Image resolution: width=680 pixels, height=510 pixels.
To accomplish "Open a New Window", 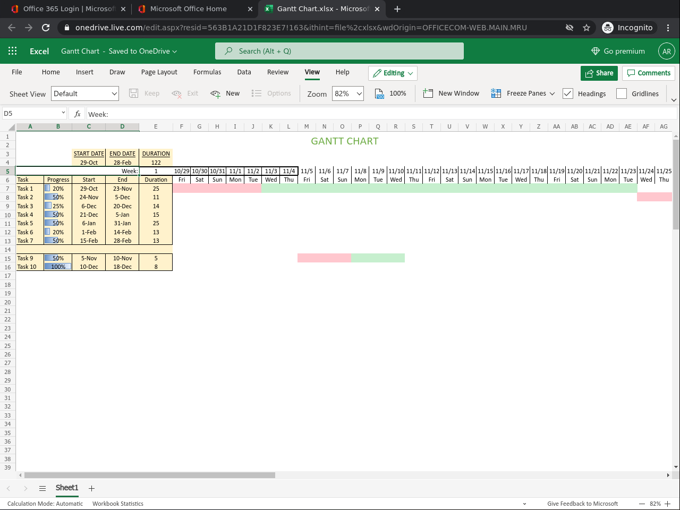I will pyautogui.click(x=451, y=93).
